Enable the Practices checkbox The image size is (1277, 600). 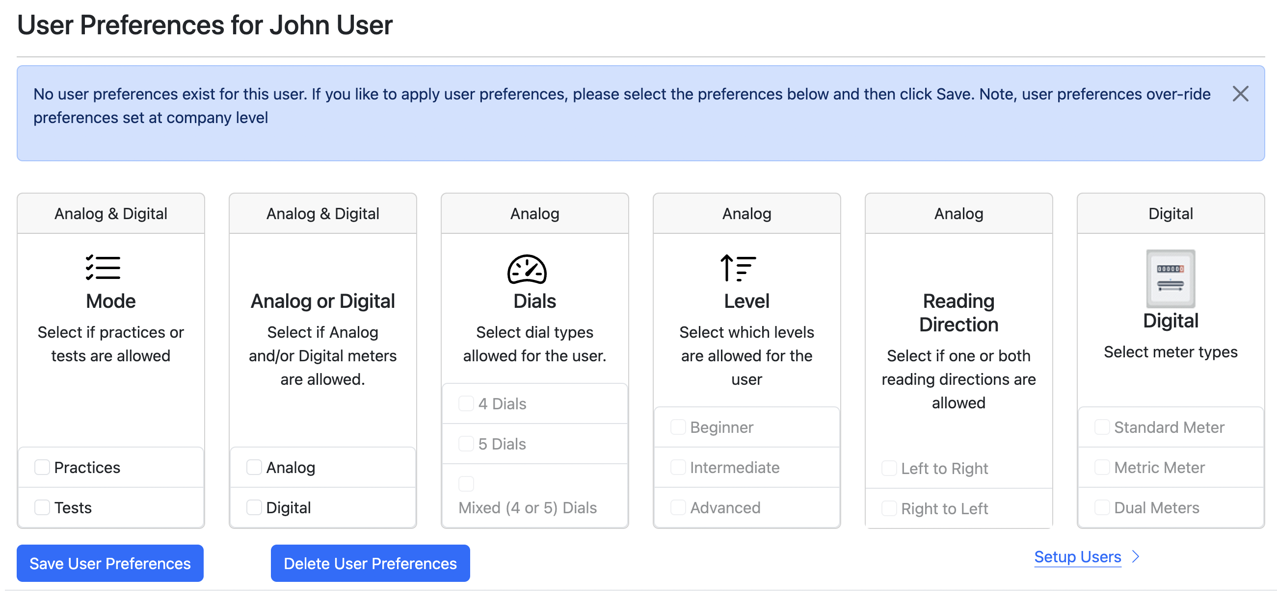pos(42,467)
